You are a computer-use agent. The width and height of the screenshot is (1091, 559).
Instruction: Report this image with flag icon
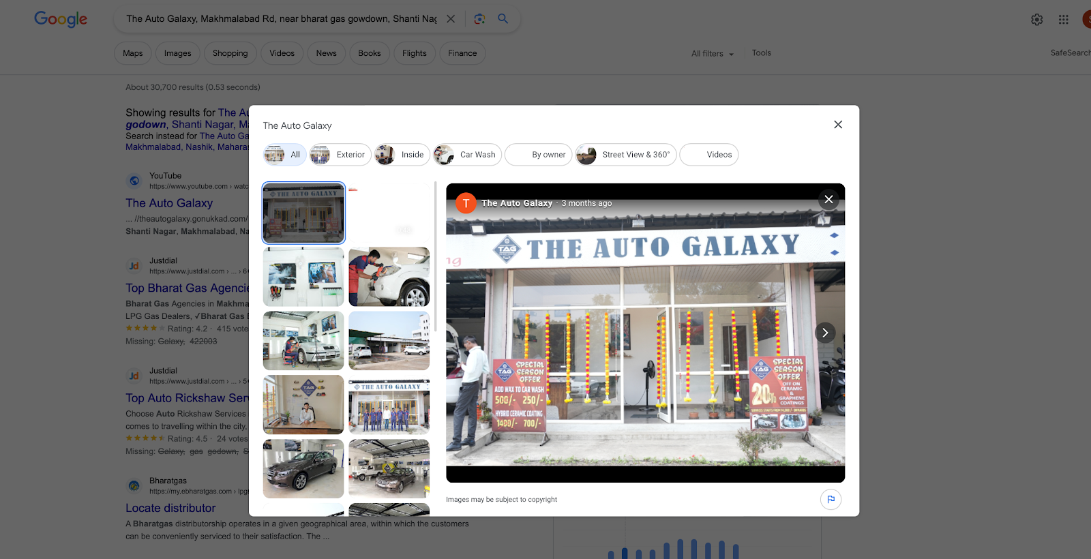click(x=831, y=500)
